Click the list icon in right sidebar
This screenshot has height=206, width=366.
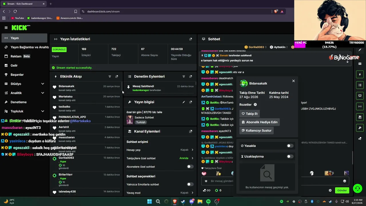[360, 85]
